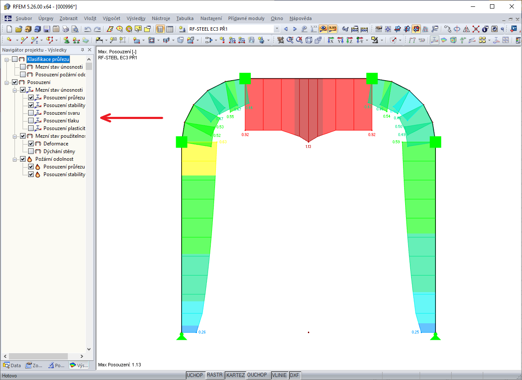
Task: Click the red X delete selection icon
Action: pyautogui.click(x=476, y=29)
